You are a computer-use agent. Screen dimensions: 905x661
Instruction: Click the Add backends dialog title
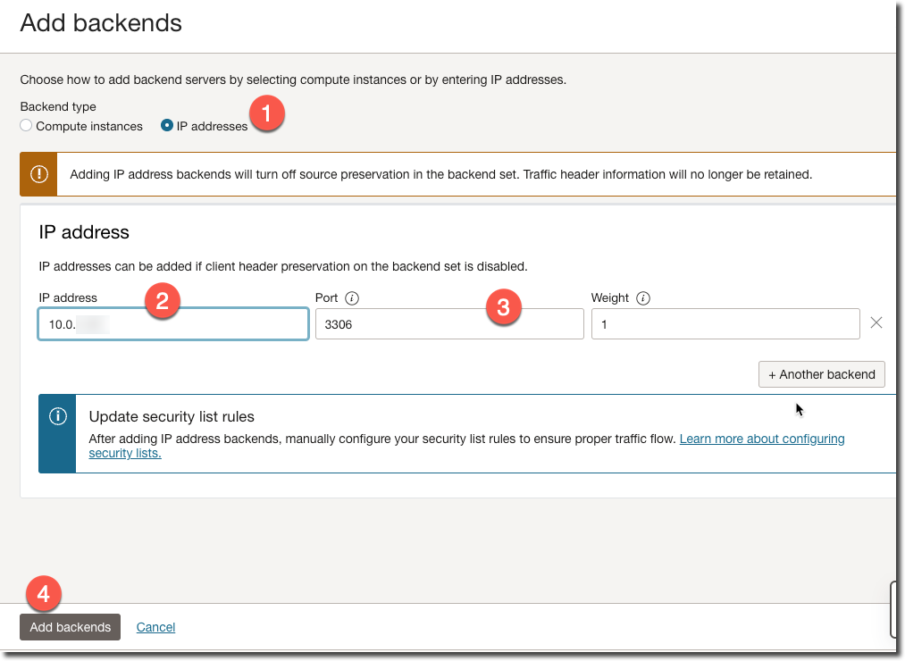[x=100, y=23]
